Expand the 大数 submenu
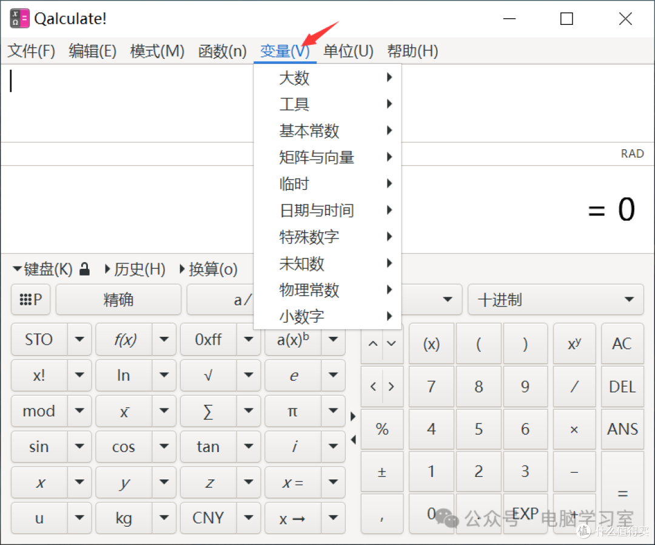Viewport: 655px width, 545px height. [x=327, y=78]
